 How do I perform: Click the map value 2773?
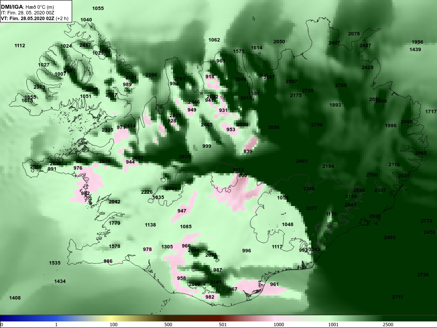tap(427, 221)
